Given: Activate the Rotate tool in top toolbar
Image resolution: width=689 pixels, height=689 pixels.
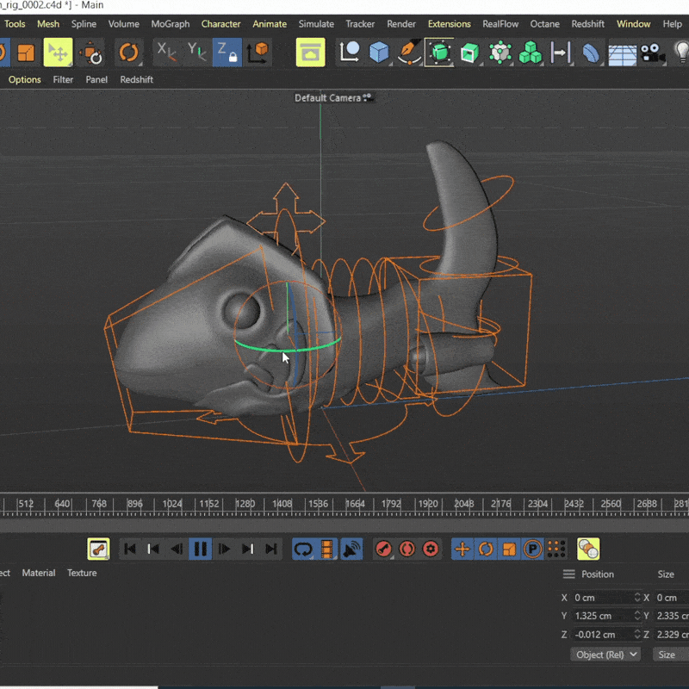Looking at the screenshot, I should point(128,53).
